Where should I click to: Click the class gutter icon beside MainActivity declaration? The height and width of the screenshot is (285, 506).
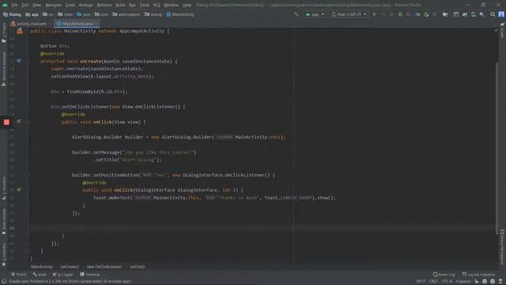coord(20,31)
